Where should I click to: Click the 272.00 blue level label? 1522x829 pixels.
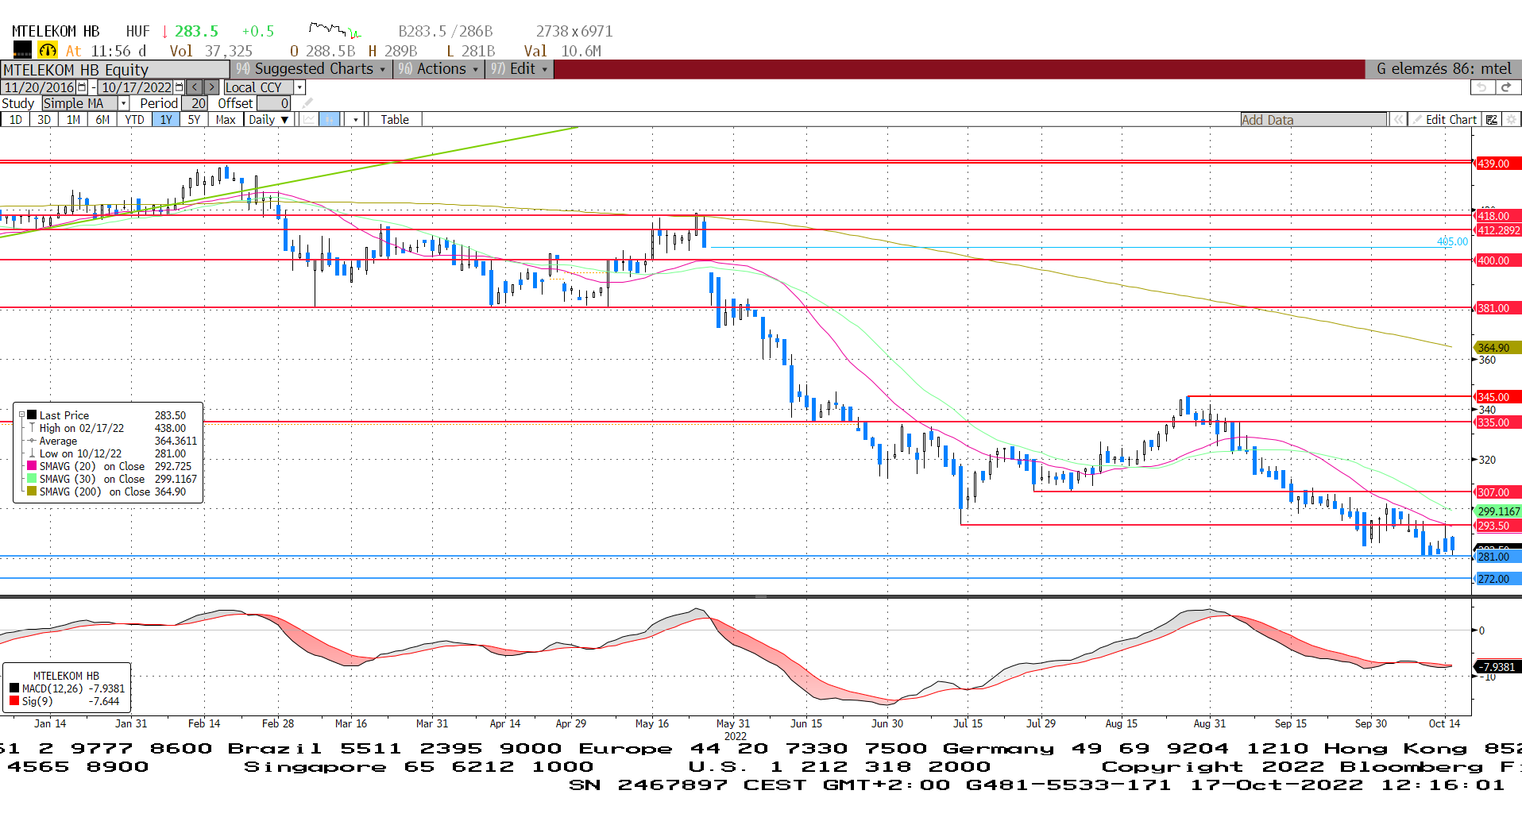pos(1497,579)
